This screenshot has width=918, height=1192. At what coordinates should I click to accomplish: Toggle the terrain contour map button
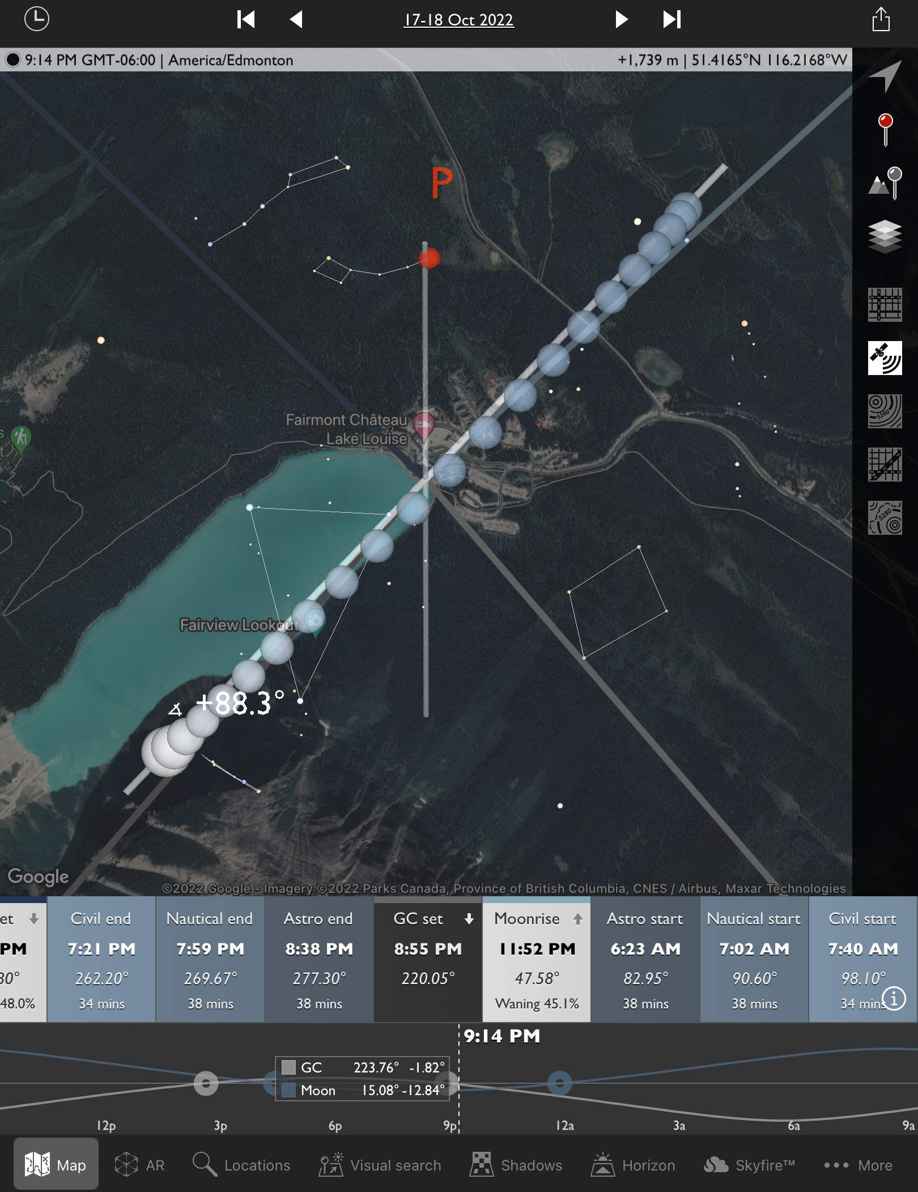click(x=885, y=411)
